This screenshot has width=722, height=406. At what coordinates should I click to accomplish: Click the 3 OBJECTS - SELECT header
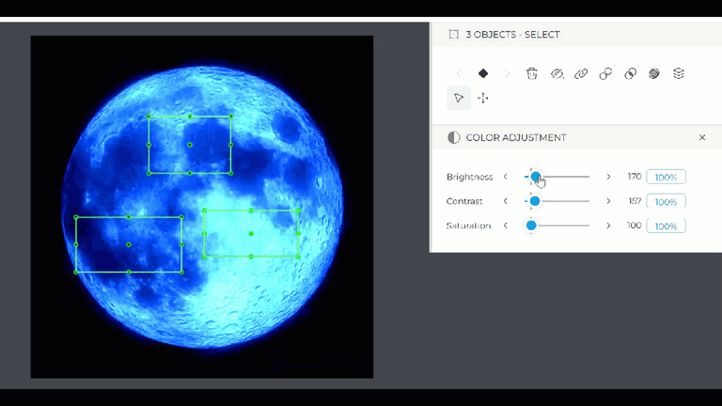(512, 35)
